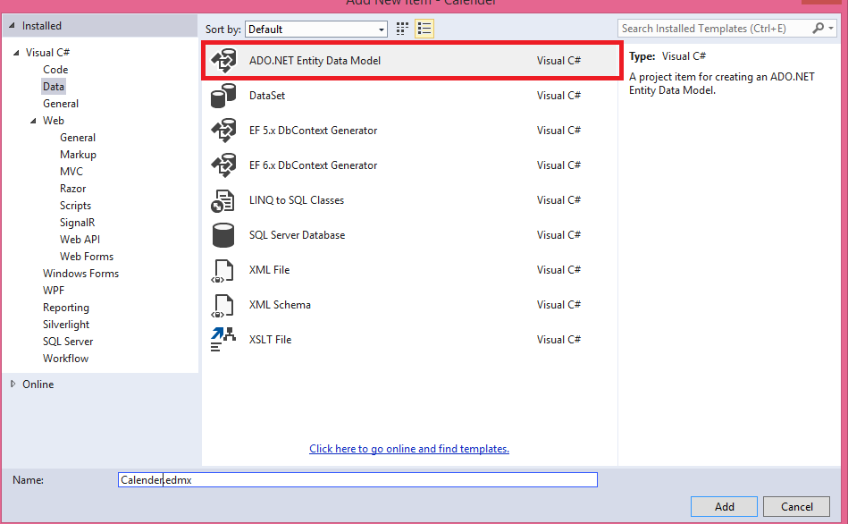
Task: Switch to medium icons list view
Action: pyautogui.click(x=424, y=30)
